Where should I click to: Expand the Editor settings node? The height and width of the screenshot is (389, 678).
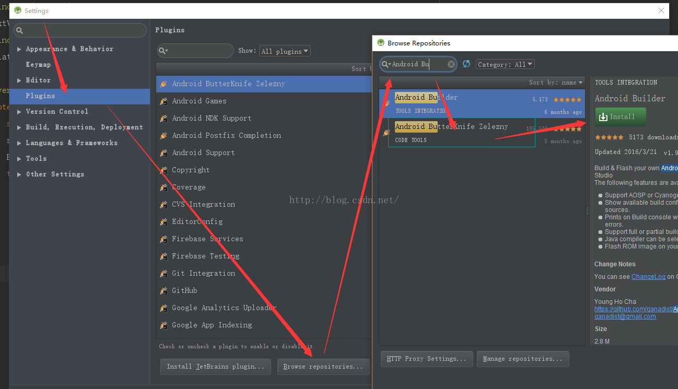coord(19,80)
